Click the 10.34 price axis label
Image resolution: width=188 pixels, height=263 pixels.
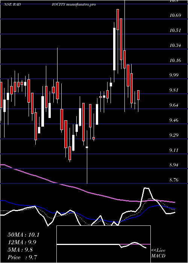tap(175, 45)
